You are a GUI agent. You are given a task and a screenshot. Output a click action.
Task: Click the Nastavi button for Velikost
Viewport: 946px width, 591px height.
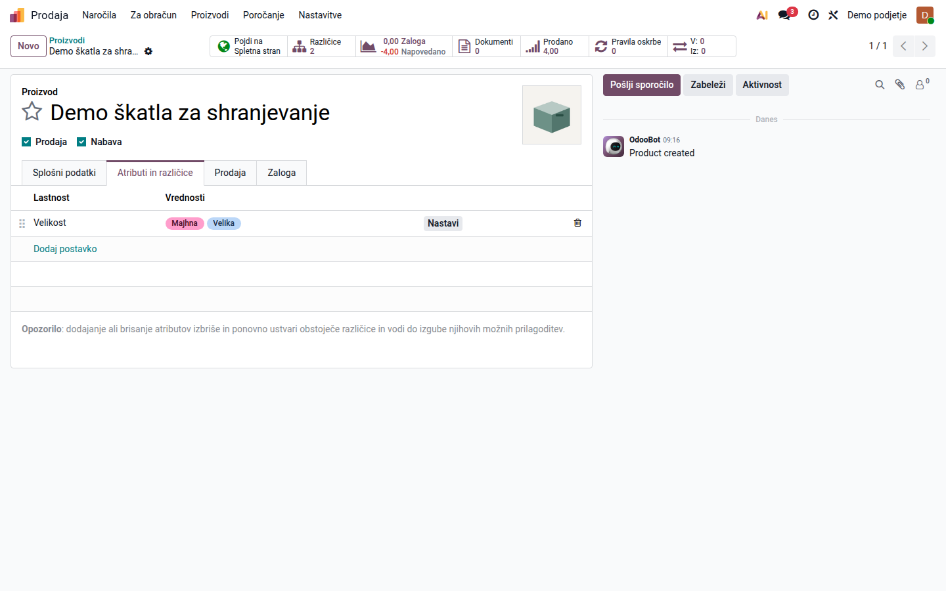pos(443,223)
